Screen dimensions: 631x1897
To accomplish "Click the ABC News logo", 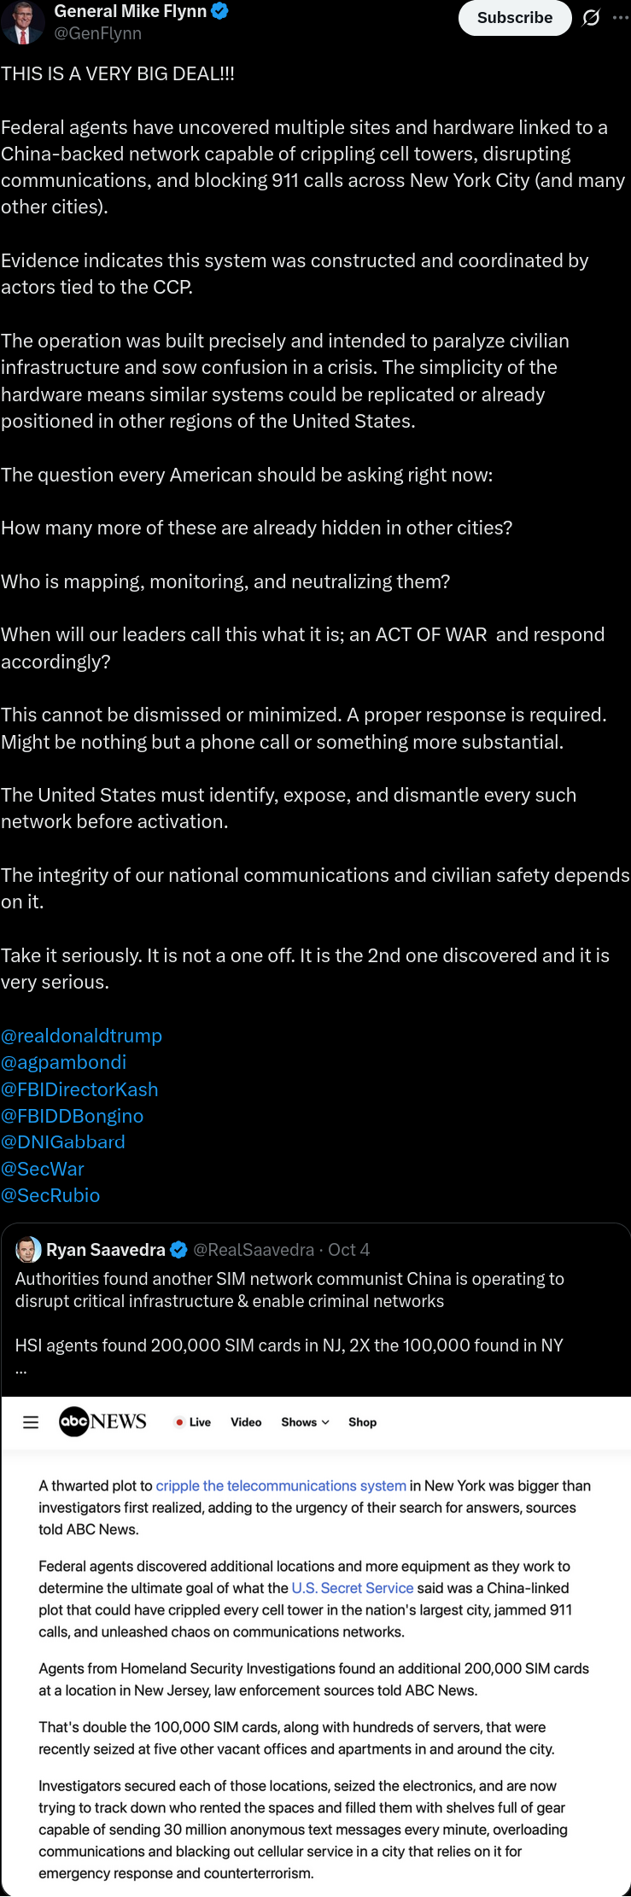I will point(102,1421).
